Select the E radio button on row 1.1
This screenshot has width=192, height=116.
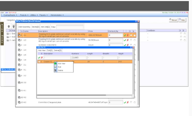point(135,35)
